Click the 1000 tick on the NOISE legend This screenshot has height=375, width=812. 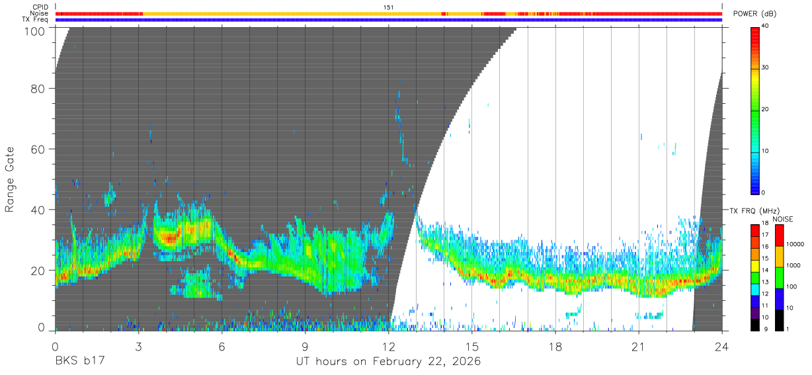[793, 265]
